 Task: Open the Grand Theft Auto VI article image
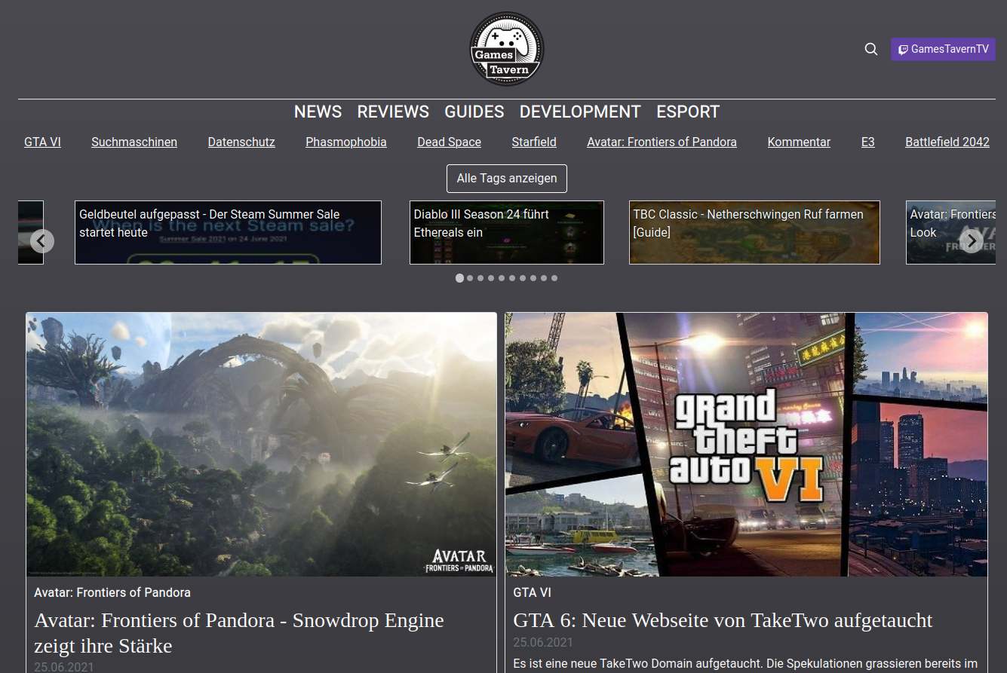(746, 445)
